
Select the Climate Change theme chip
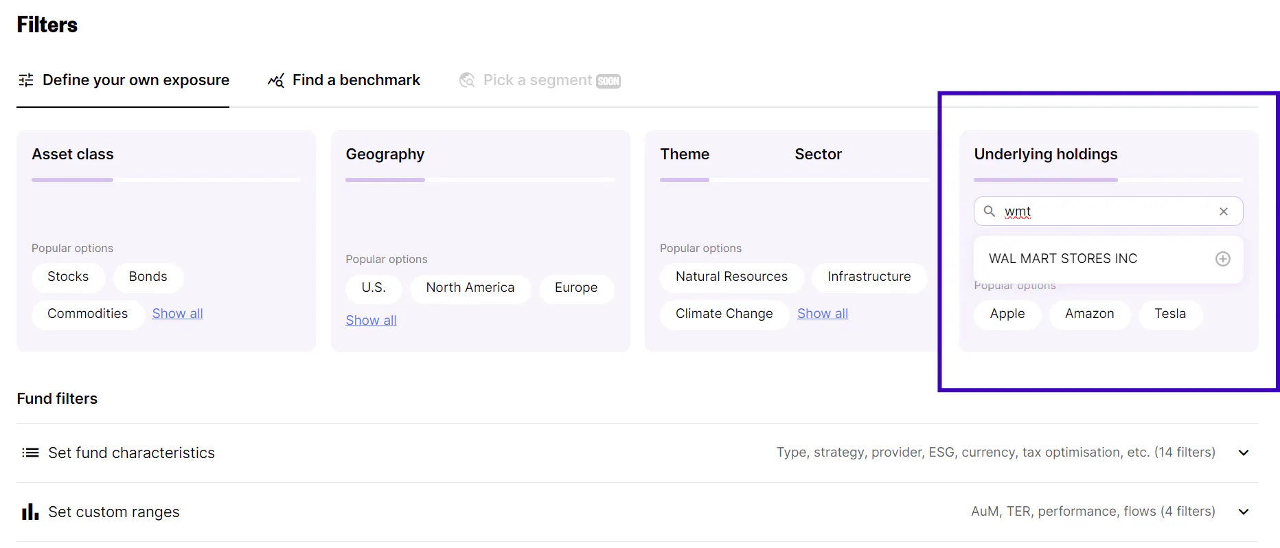[x=724, y=314]
